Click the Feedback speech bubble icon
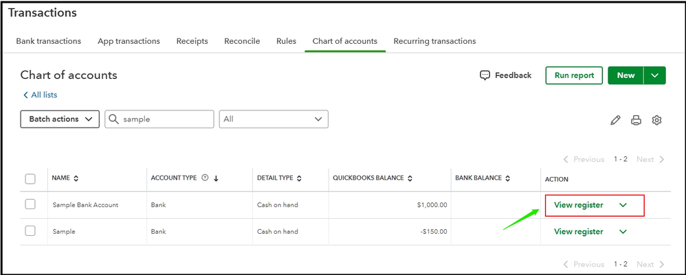 485,75
